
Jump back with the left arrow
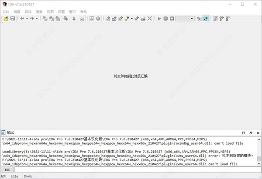click(22, 18)
